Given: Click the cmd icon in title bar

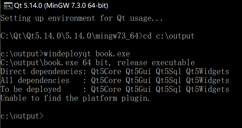Looking at the screenshot, I should 8,6.
